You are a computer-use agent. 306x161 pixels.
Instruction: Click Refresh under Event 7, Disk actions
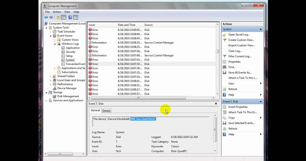pos(233,129)
